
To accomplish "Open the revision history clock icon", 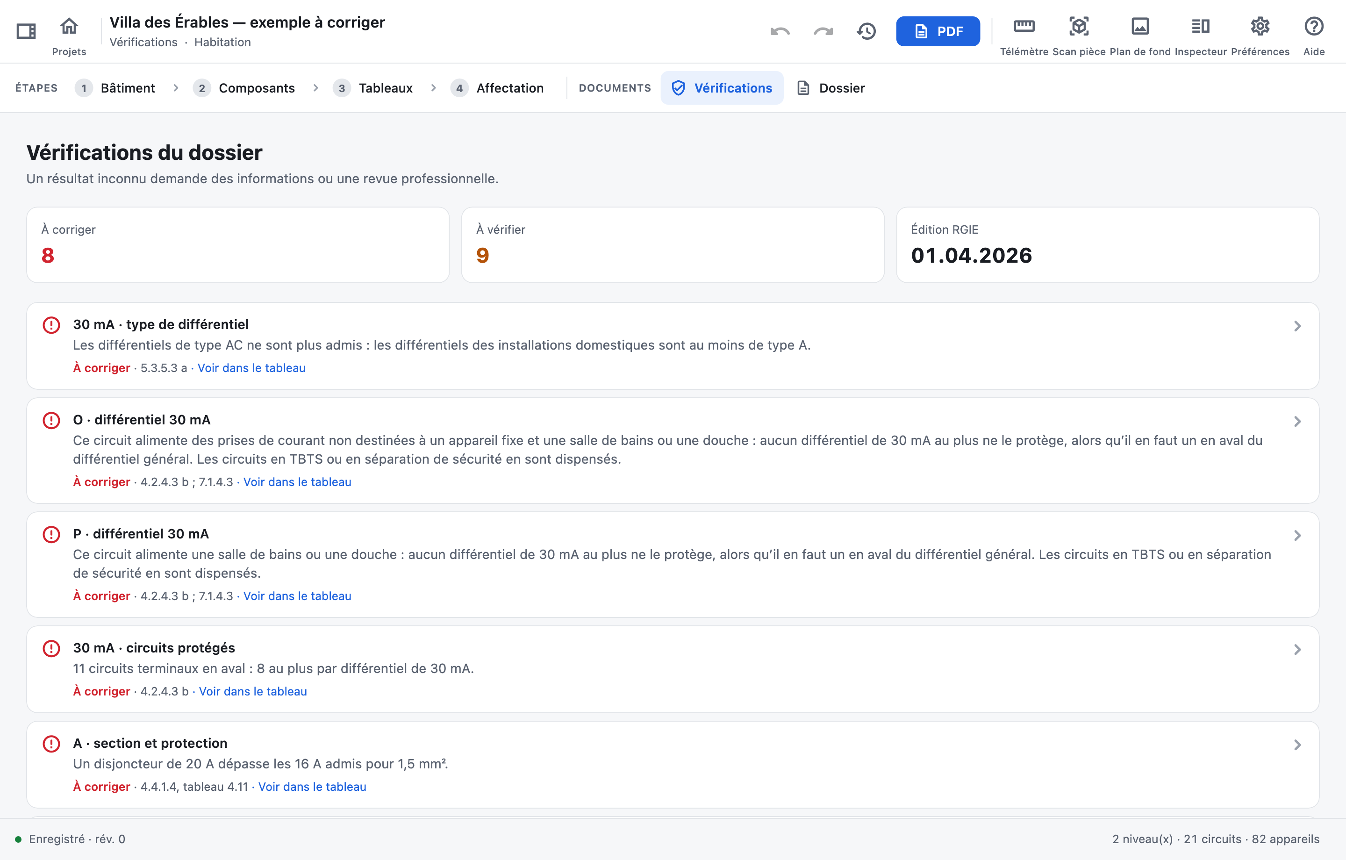I will click(x=866, y=31).
